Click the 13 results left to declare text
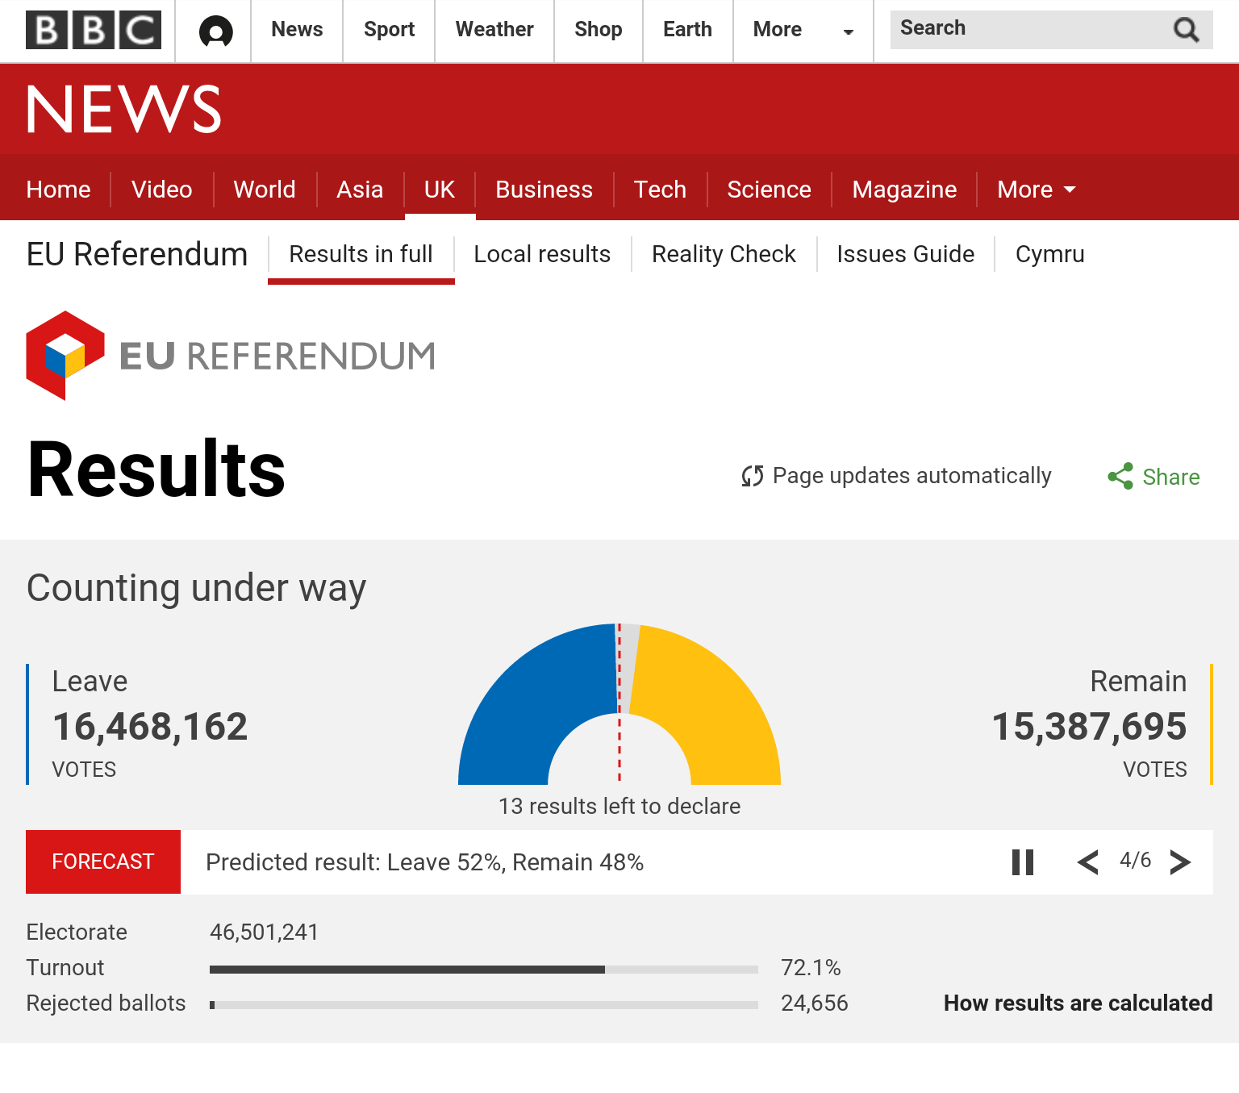Screen dimensions: 1239x1093 619,806
